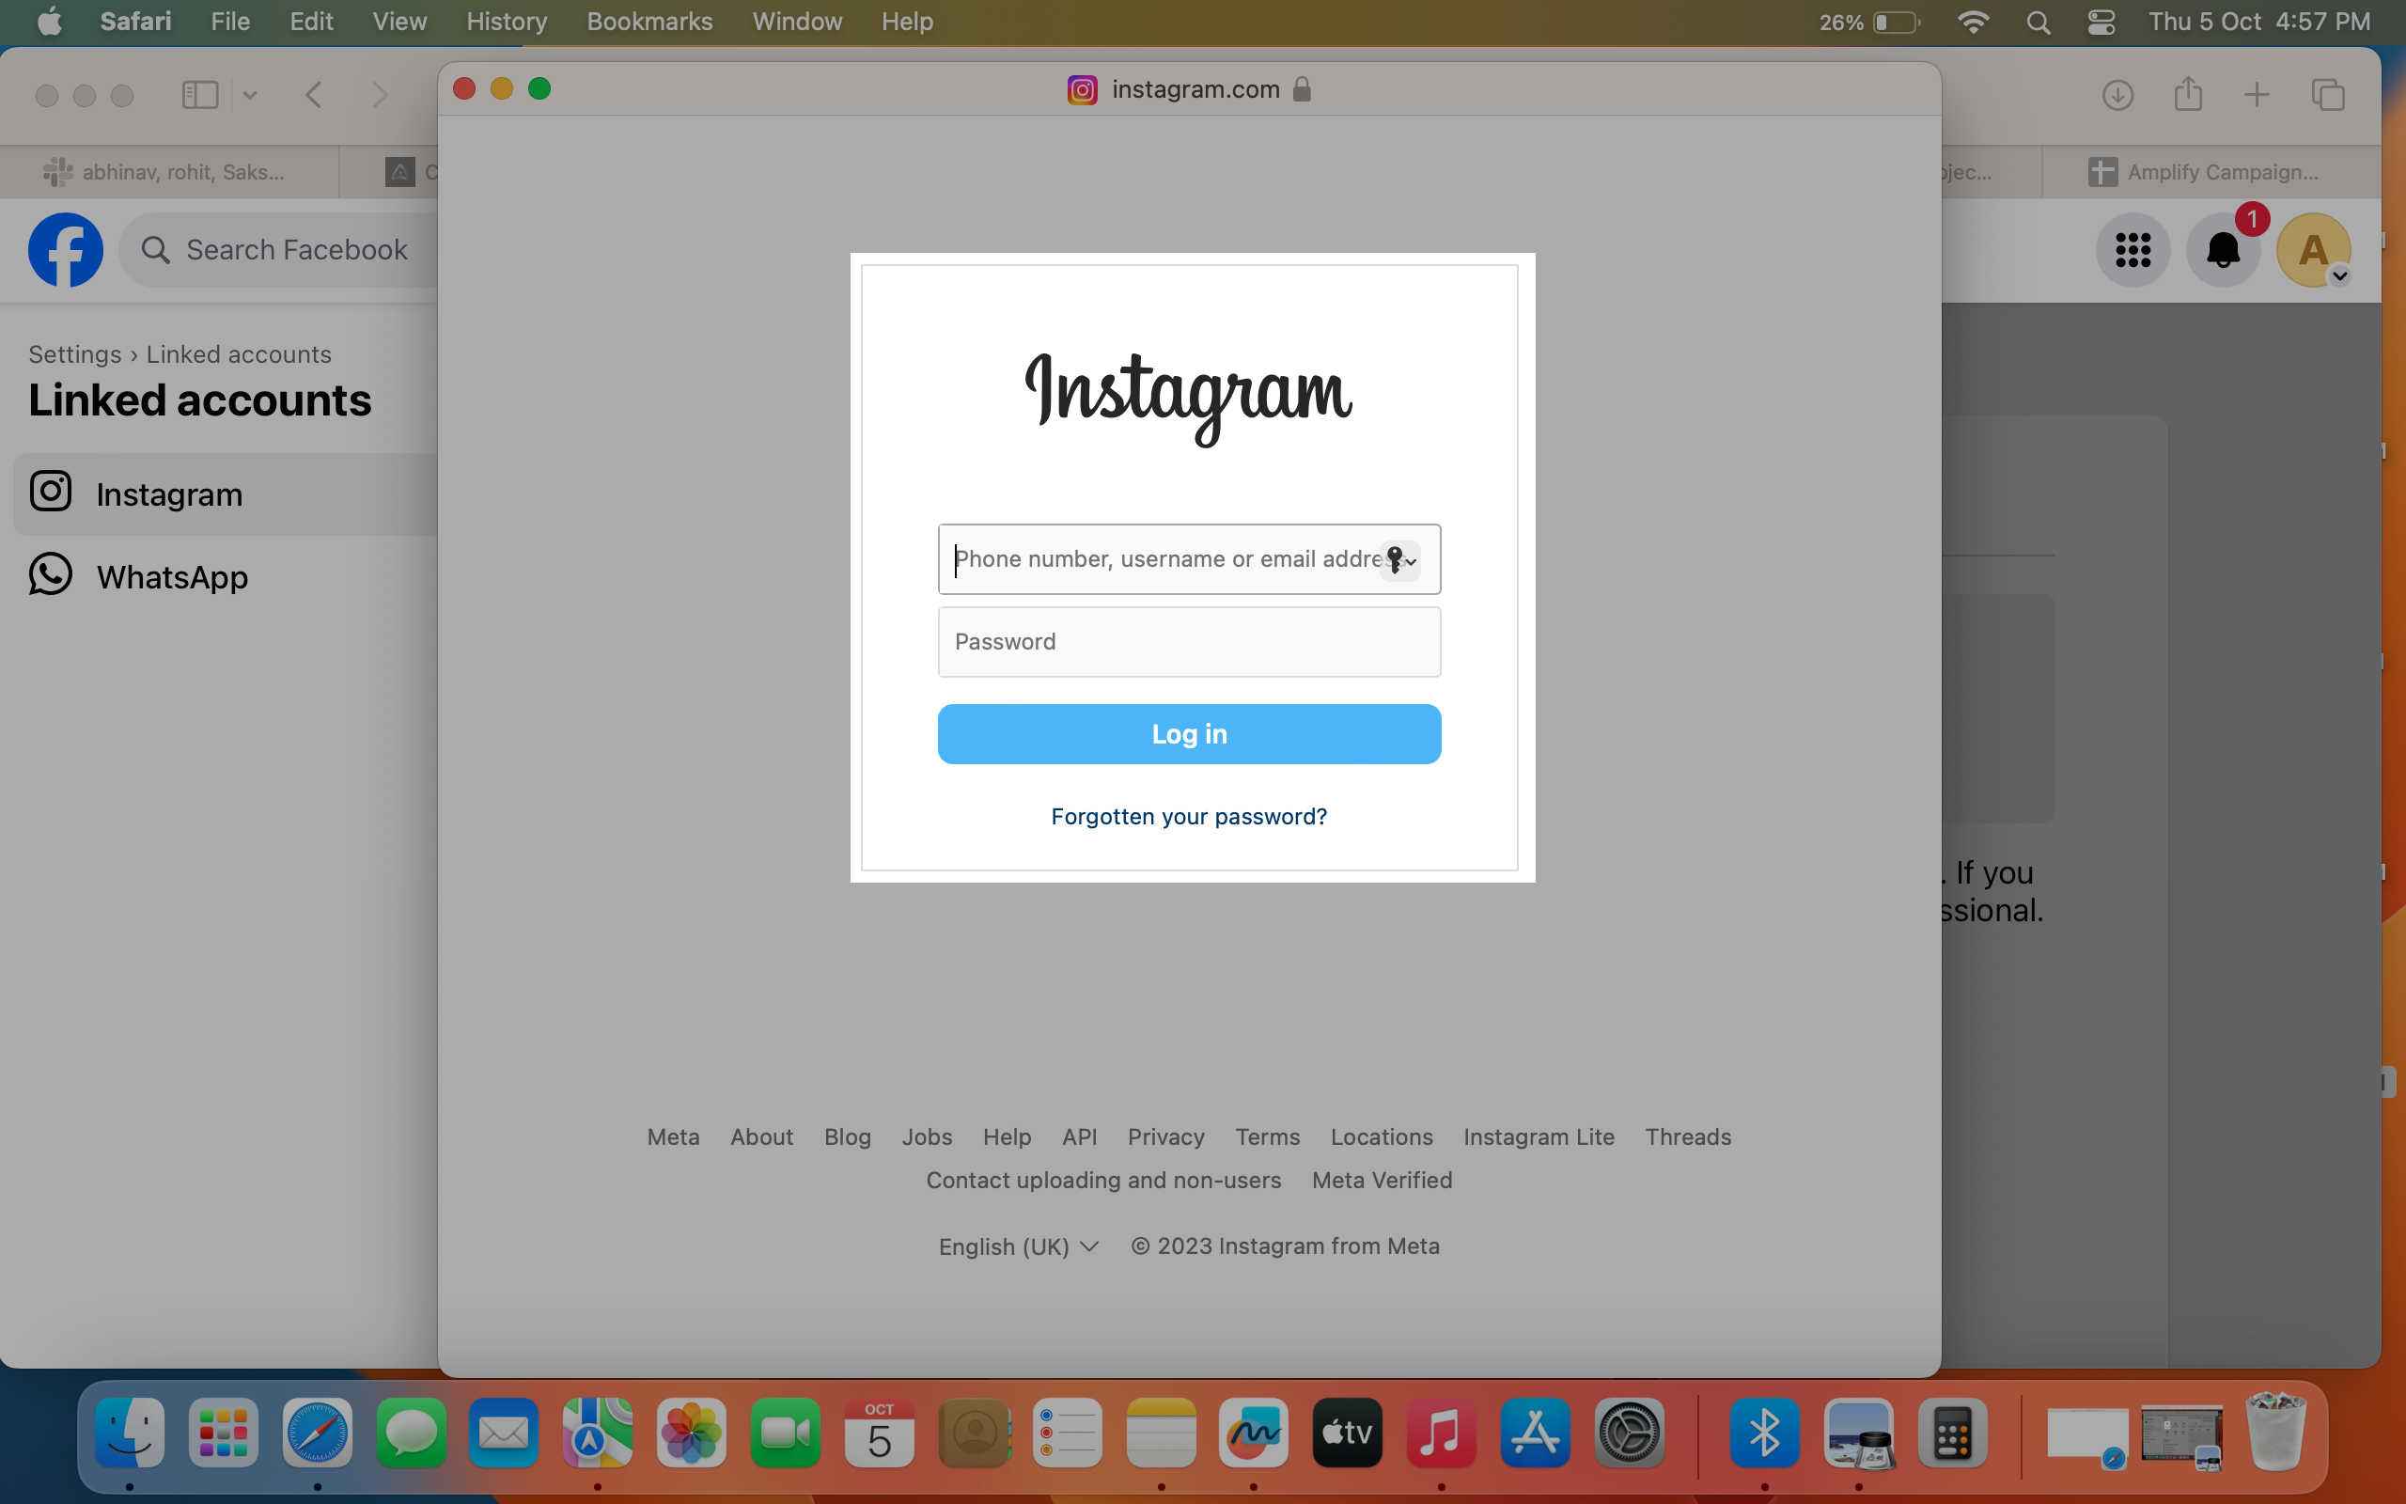Viewport: 2406px width, 1504px height.
Task: Click the password autofill key icon
Action: click(1399, 560)
